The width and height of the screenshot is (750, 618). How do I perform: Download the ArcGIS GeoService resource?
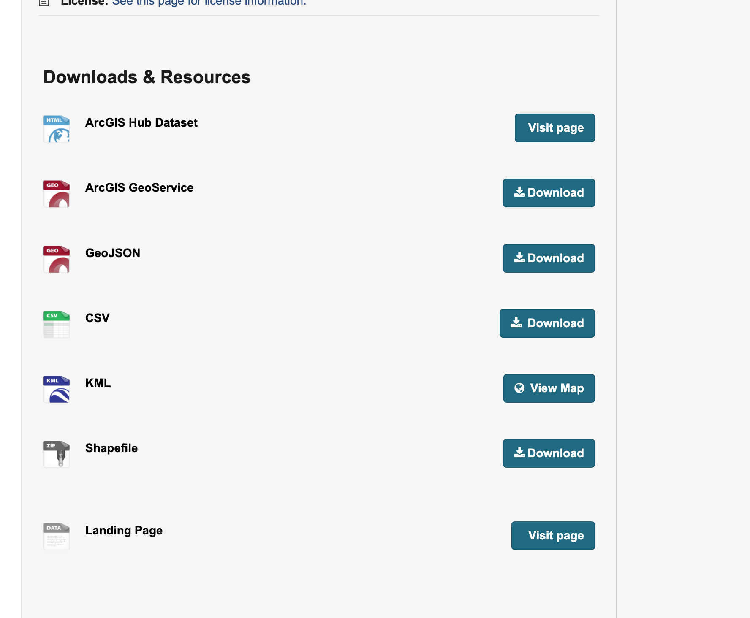[549, 193]
